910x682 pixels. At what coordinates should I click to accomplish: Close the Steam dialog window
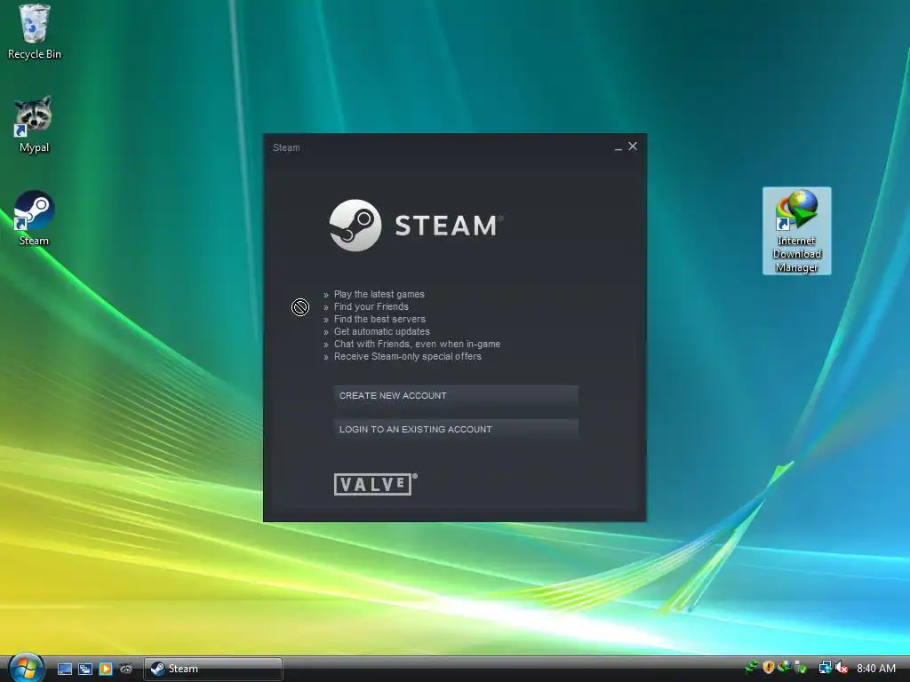(x=633, y=147)
